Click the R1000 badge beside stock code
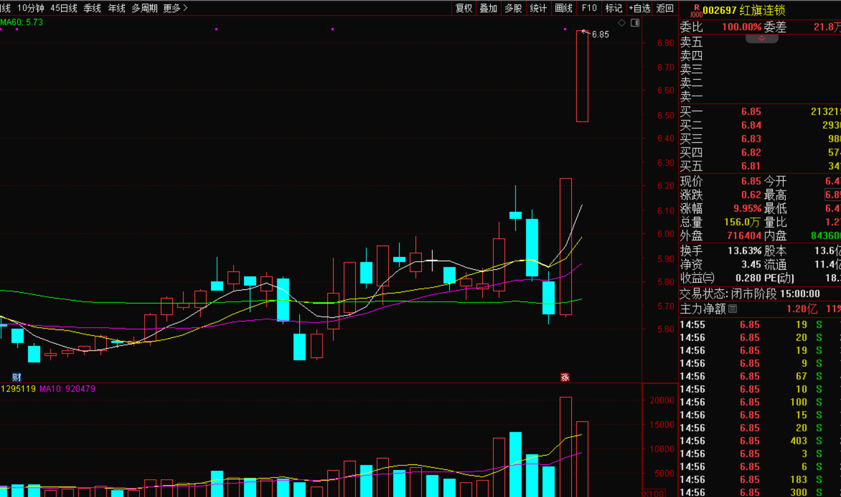The image size is (841, 497). click(x=696, y=11)
